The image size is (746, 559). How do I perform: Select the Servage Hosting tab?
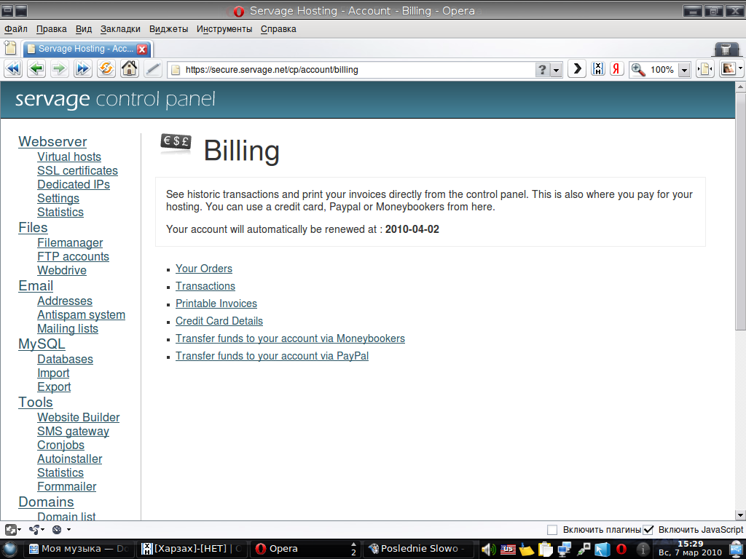(87, 49)
